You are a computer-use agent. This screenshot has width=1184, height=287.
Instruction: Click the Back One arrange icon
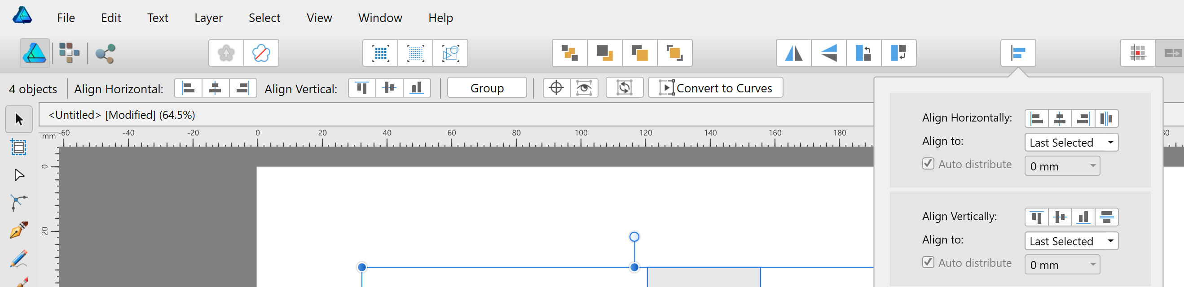604,53
